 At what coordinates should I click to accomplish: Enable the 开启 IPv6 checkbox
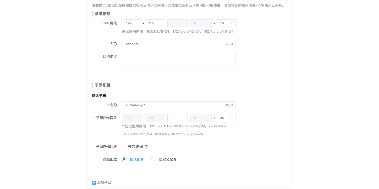(124, 146)
